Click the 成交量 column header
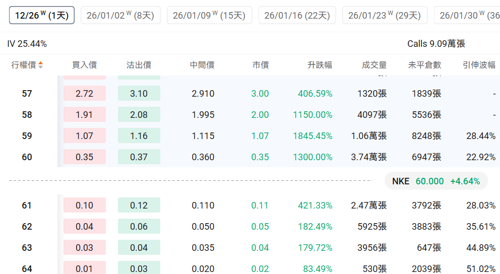This screenshot has height=274, width=500. tap(374, 65)
